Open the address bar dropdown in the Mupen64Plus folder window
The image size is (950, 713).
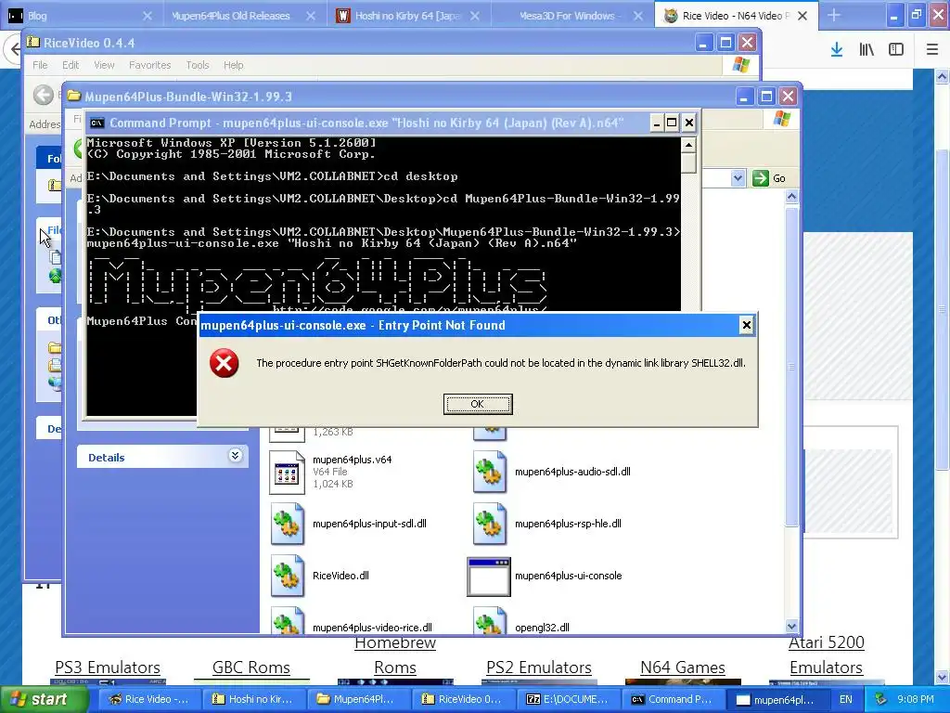coord(738,178)
